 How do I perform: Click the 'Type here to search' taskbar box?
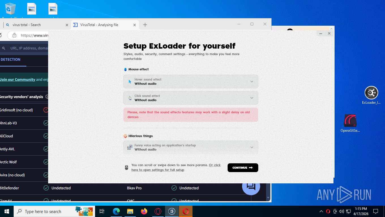[x=54, y=211]
